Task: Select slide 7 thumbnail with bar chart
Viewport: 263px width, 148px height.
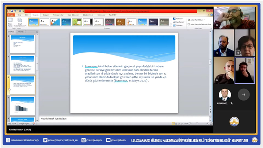Action: pyautogui.click(x=22, y=106)
